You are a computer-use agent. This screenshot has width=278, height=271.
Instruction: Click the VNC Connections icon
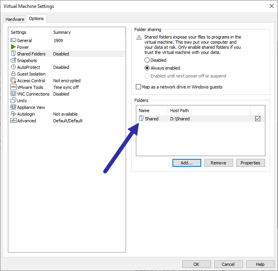[x=13, y=94]
